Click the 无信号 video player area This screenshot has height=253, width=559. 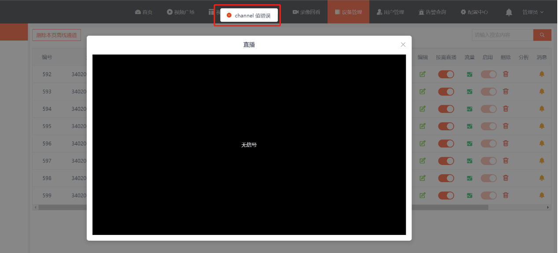[249, 145]
